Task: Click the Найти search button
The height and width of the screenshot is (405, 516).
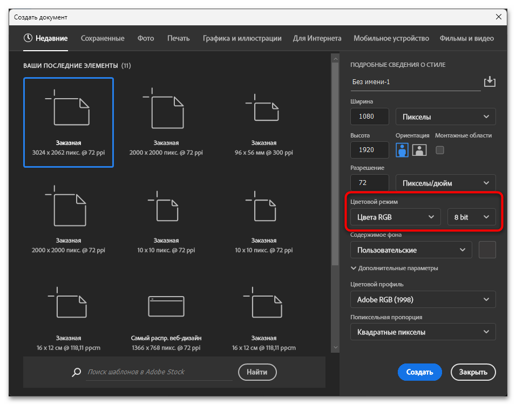Action: coord(257,372)
